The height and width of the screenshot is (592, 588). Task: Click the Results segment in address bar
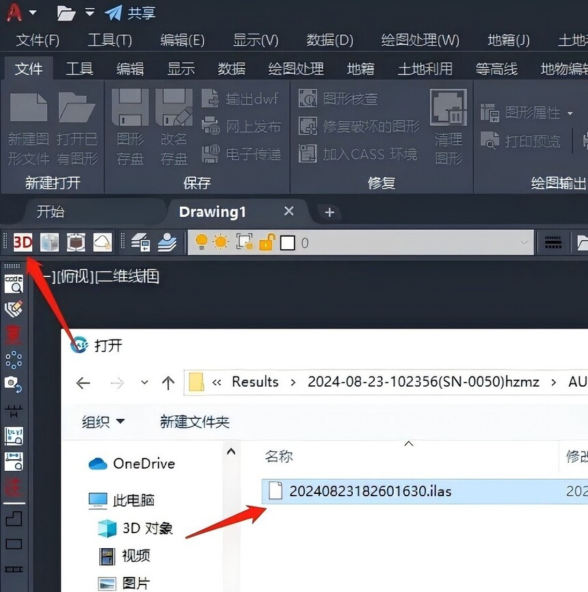click(255, 382)
